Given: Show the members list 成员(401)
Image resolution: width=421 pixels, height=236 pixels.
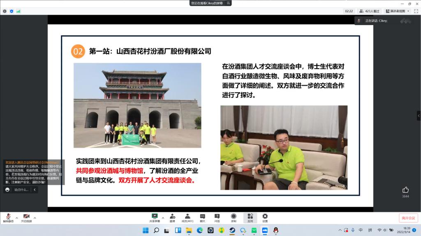Looking at the screenshot, I should point(187,217).
